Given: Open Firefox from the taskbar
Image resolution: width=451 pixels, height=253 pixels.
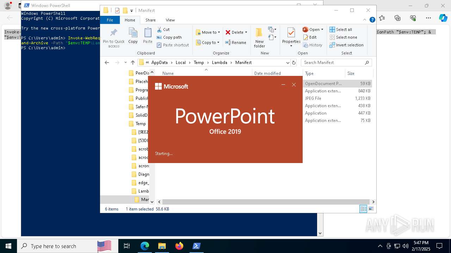Looking at the screenshot, I should [x=179, y=246].
